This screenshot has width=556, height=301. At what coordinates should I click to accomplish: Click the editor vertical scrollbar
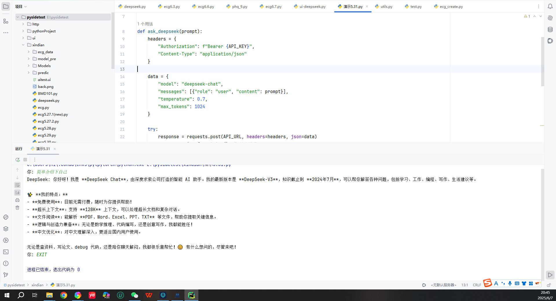pyautogui.click(x=542, y=61)
